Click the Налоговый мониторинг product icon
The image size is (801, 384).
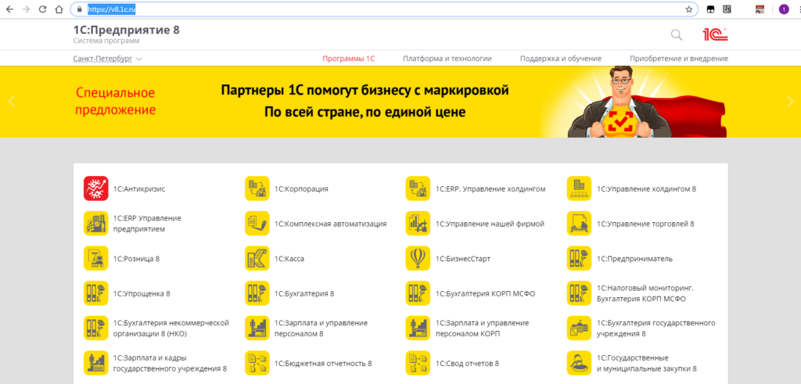click(x=580, y=293)
